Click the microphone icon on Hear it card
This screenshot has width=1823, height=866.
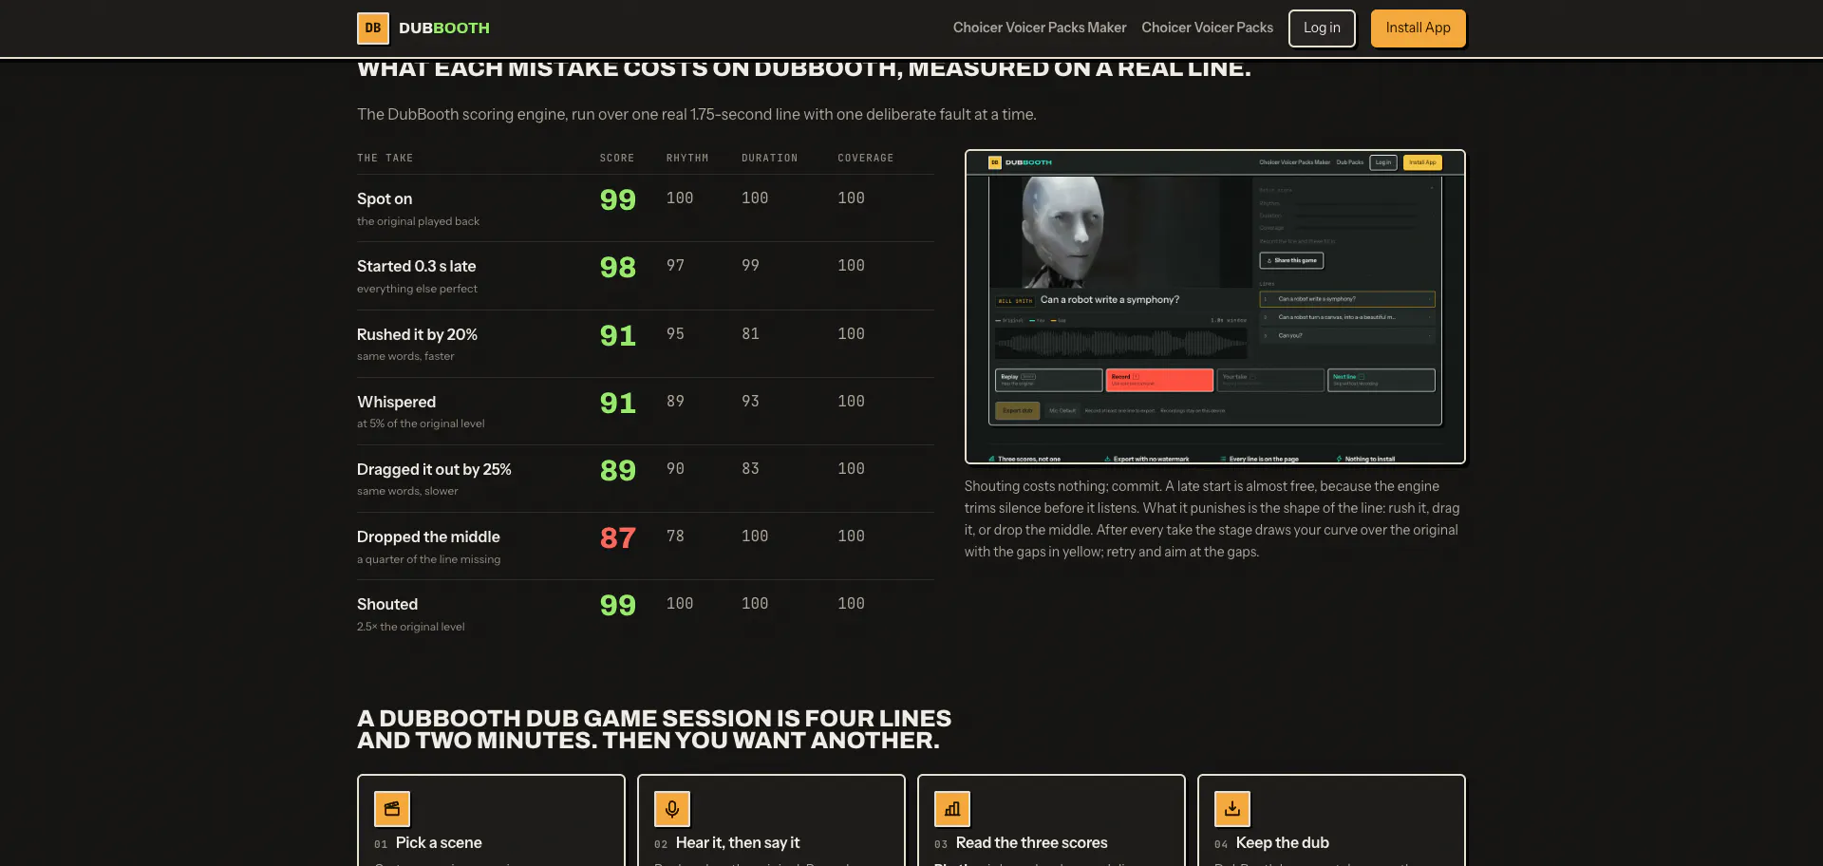click(672, 809)
